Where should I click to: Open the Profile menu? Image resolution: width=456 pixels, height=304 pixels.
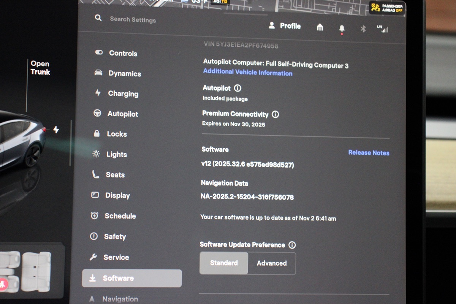tap(285, 26)
